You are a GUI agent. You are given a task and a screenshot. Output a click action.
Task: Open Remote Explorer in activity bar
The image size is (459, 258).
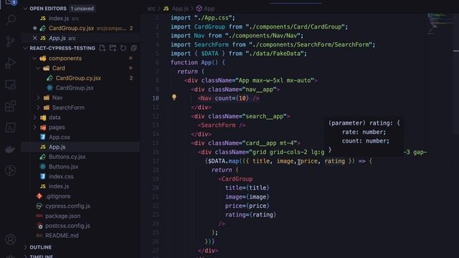(x=11, y=85)
